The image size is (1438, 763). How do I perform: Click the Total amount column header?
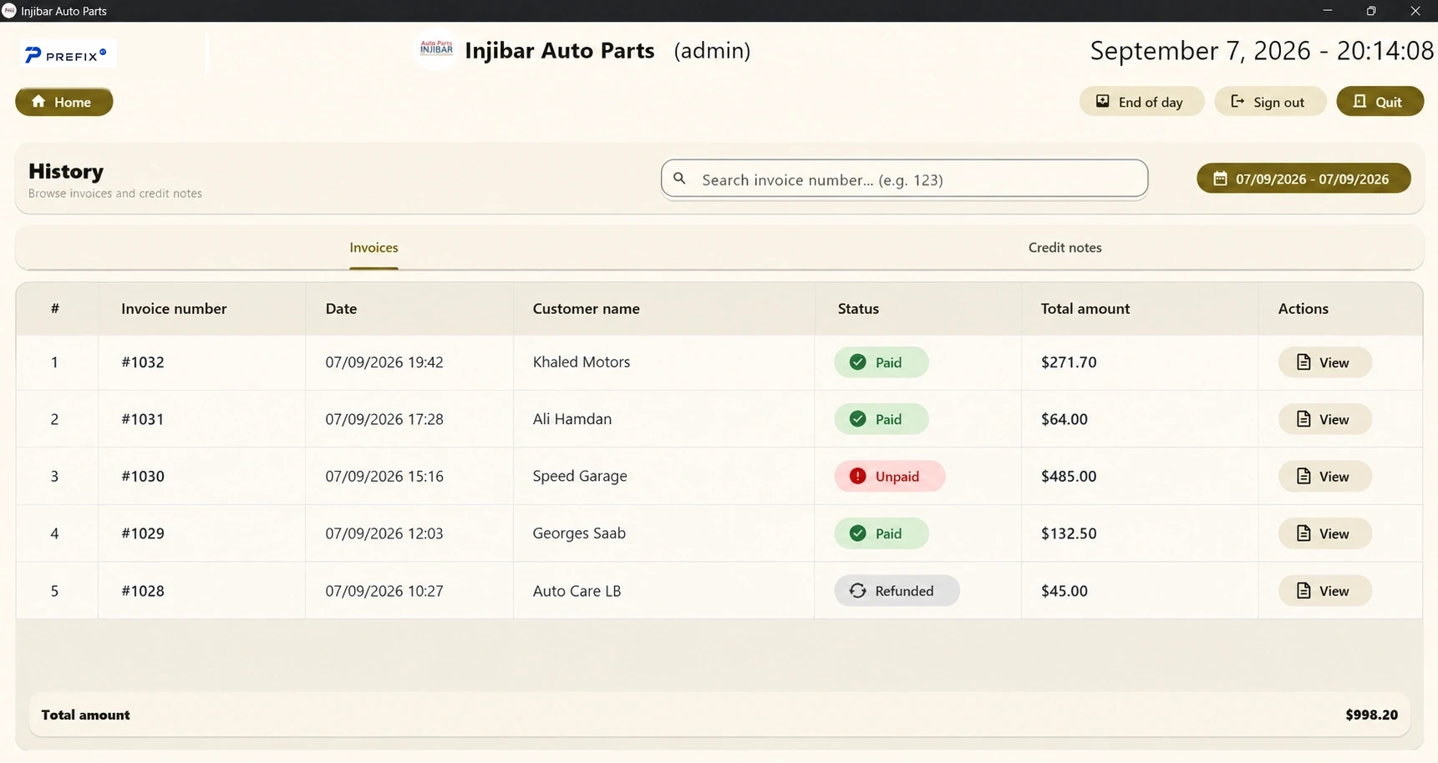coord(1085,308)
